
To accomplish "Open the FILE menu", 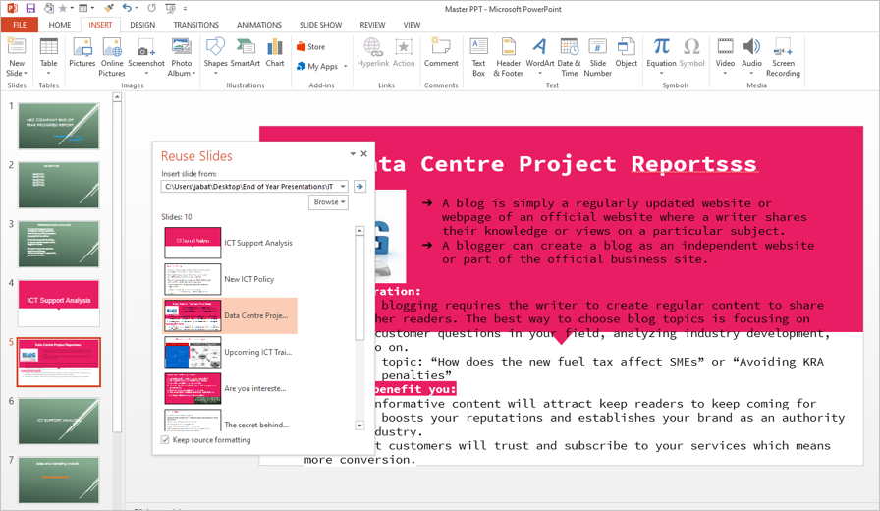I will (20, 25).
